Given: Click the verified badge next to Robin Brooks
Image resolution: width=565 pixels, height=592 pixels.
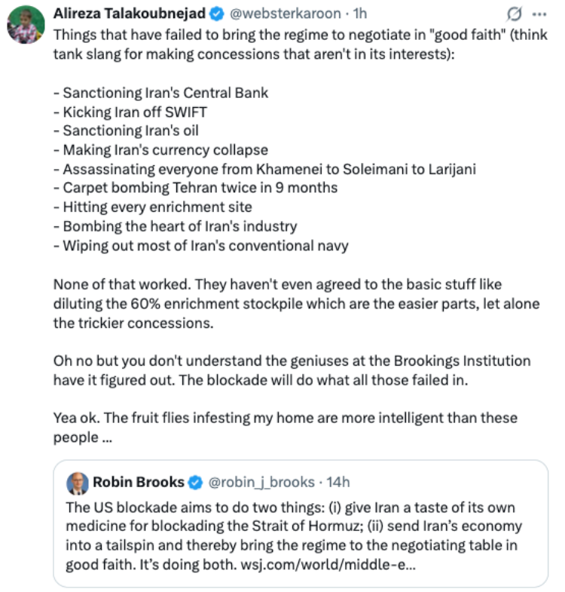Looking at the screenshot, I should pyautogui.click(x=195, y=483).
